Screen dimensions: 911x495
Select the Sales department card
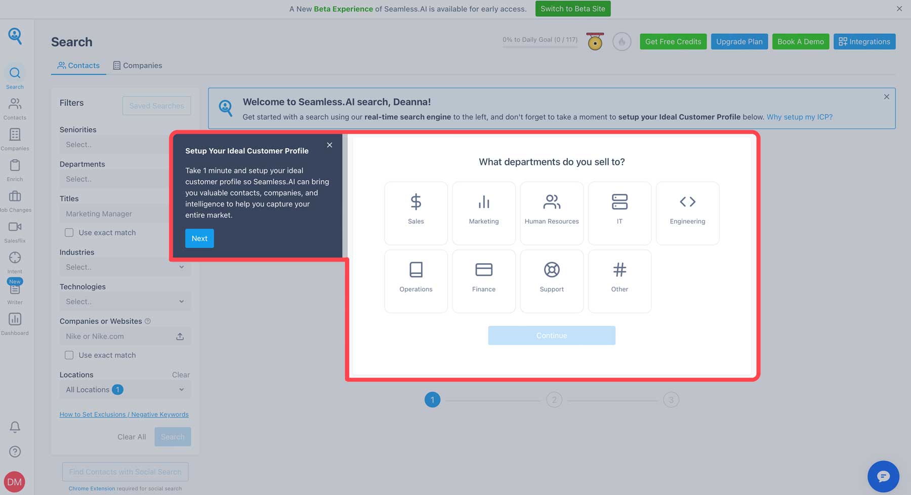[x=416, y=213]
